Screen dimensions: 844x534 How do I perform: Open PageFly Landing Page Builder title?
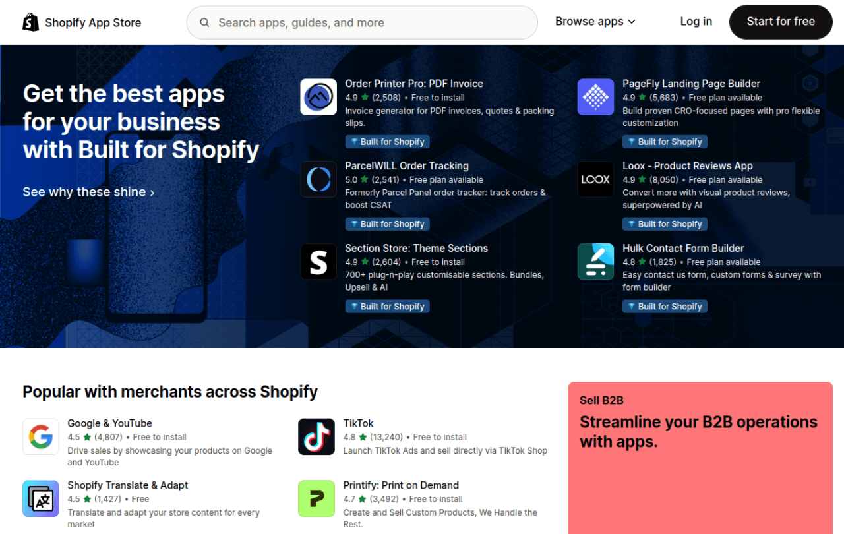click(x=691, y=84)
